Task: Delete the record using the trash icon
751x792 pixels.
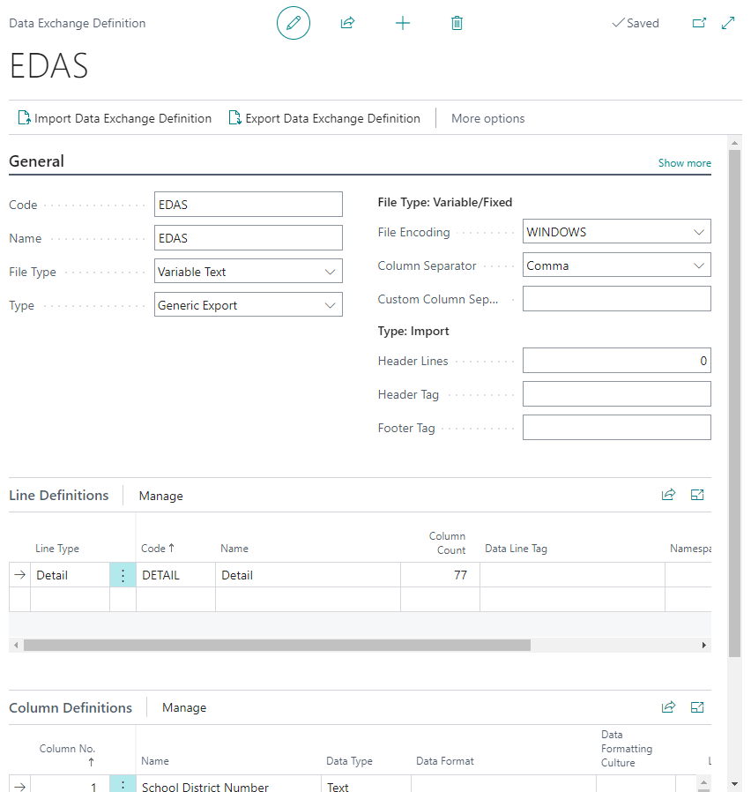Action: pyautogui.click(x=457, y=23)
